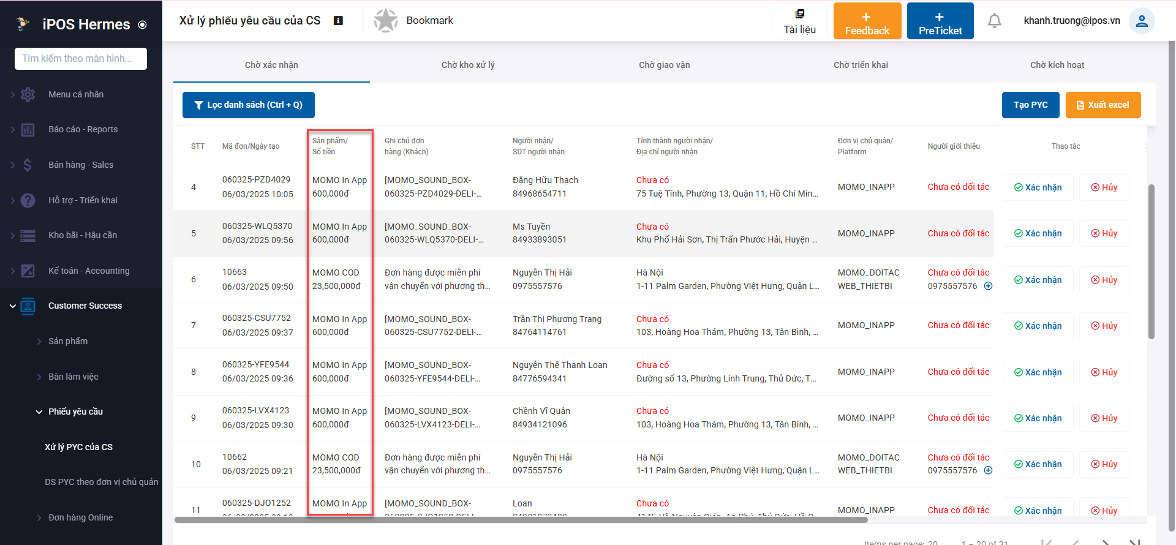Click the 'Tạo PYC' button

click(x=1031, y=105)
